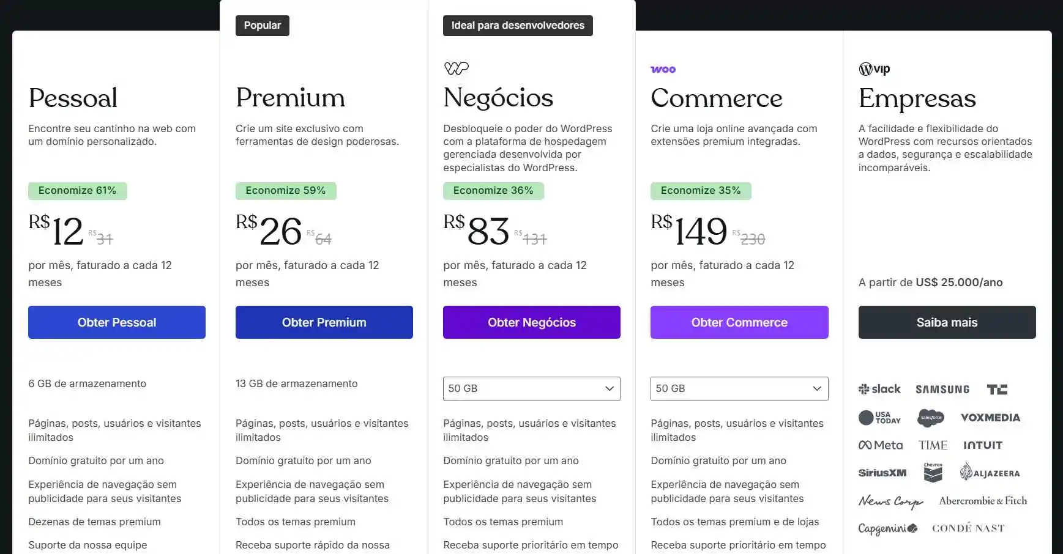Click the SiriusXM logo
Viewport: 1063px width, 554px height.
pyautogui.click(x=881, y=472)
